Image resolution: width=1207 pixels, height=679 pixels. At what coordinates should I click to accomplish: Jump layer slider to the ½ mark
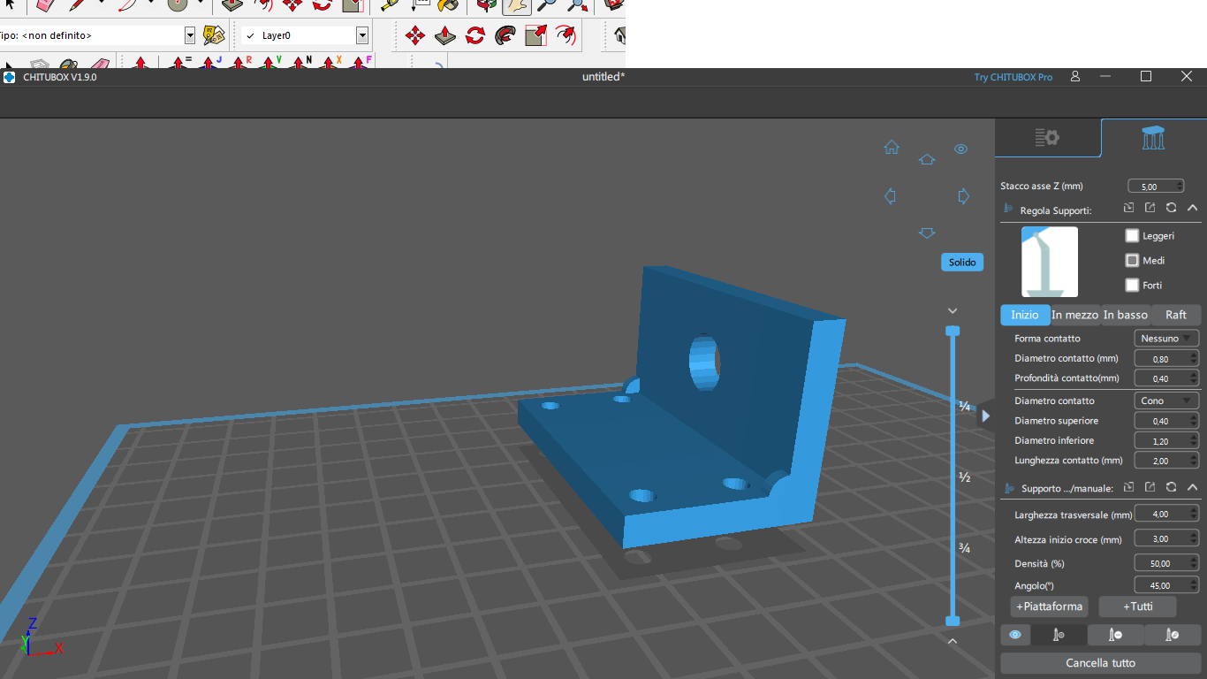coord(965,477)
